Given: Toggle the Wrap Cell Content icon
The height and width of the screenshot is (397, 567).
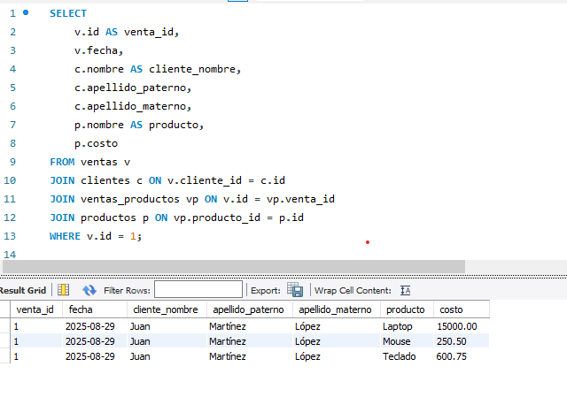Looking at the screenshot, I should (x=406, y=290).
